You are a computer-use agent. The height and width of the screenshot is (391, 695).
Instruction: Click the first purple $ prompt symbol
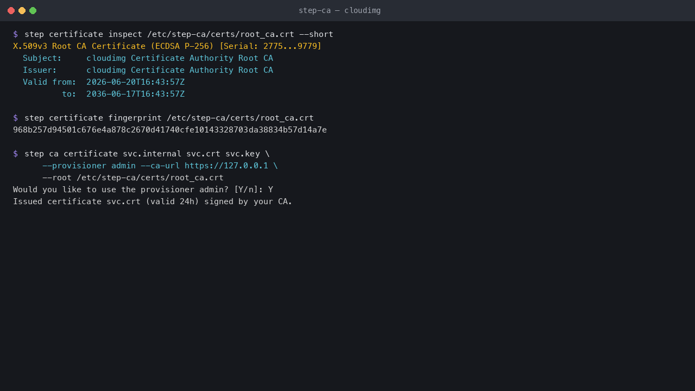tap(15, 34)
